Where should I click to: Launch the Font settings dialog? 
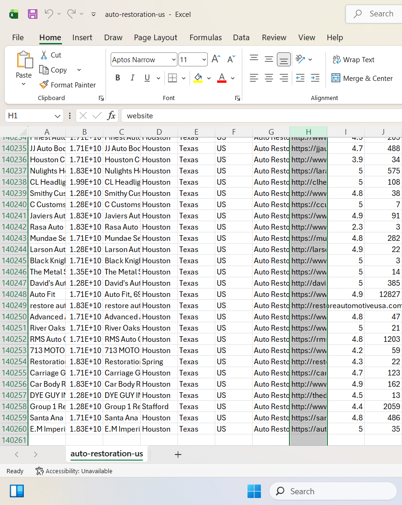[238, 98]
